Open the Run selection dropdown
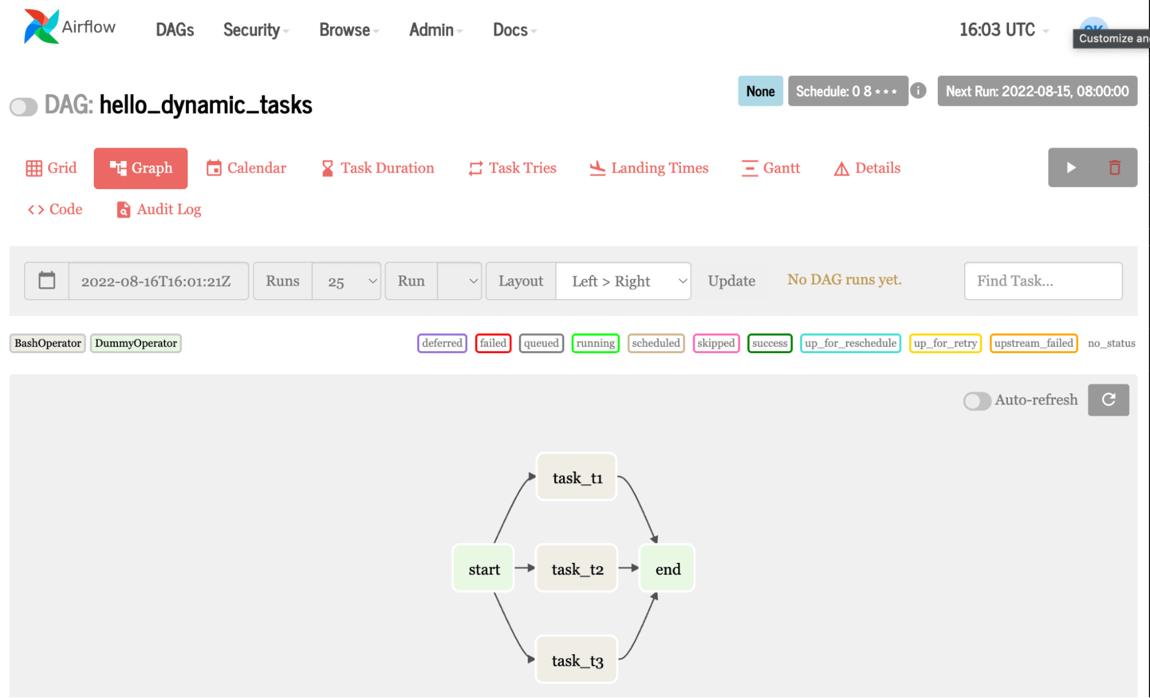 coord(459,281)
